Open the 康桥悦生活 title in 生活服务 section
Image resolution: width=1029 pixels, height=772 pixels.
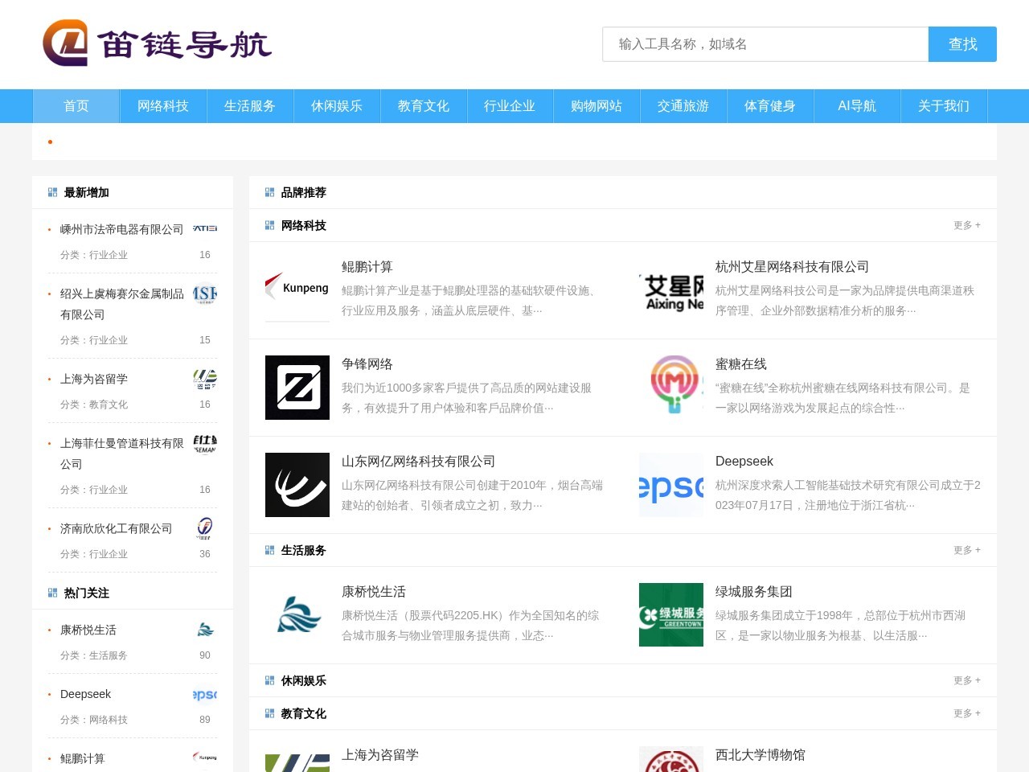pos(374,592)
